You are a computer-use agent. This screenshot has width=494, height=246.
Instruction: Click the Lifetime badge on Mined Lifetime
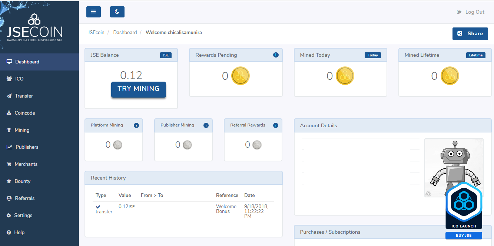476,55
